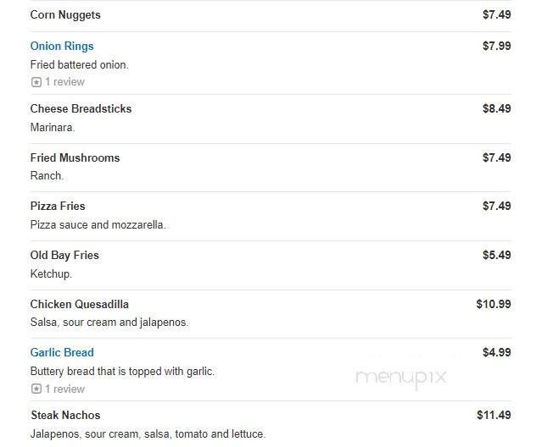
Task: Select the Corn Nuggets item name
Action: pos(65,15)
